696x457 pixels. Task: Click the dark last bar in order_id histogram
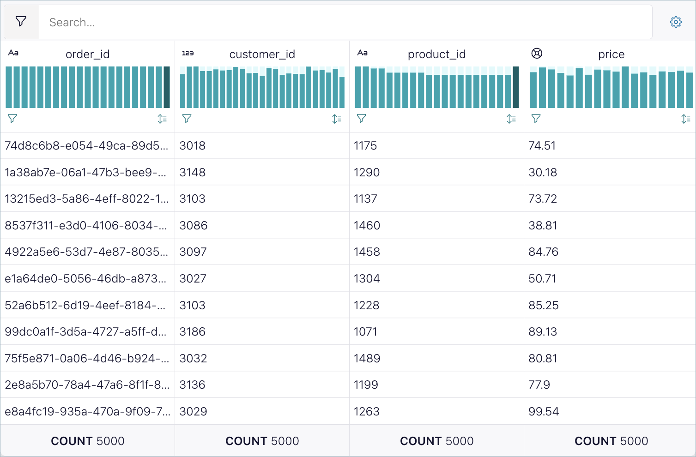click(167, 87)
